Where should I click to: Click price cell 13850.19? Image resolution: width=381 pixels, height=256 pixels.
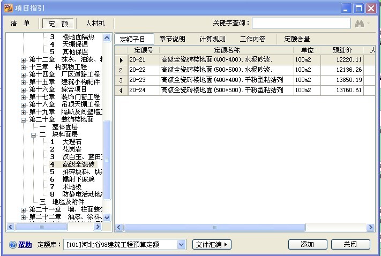[342, 80]
